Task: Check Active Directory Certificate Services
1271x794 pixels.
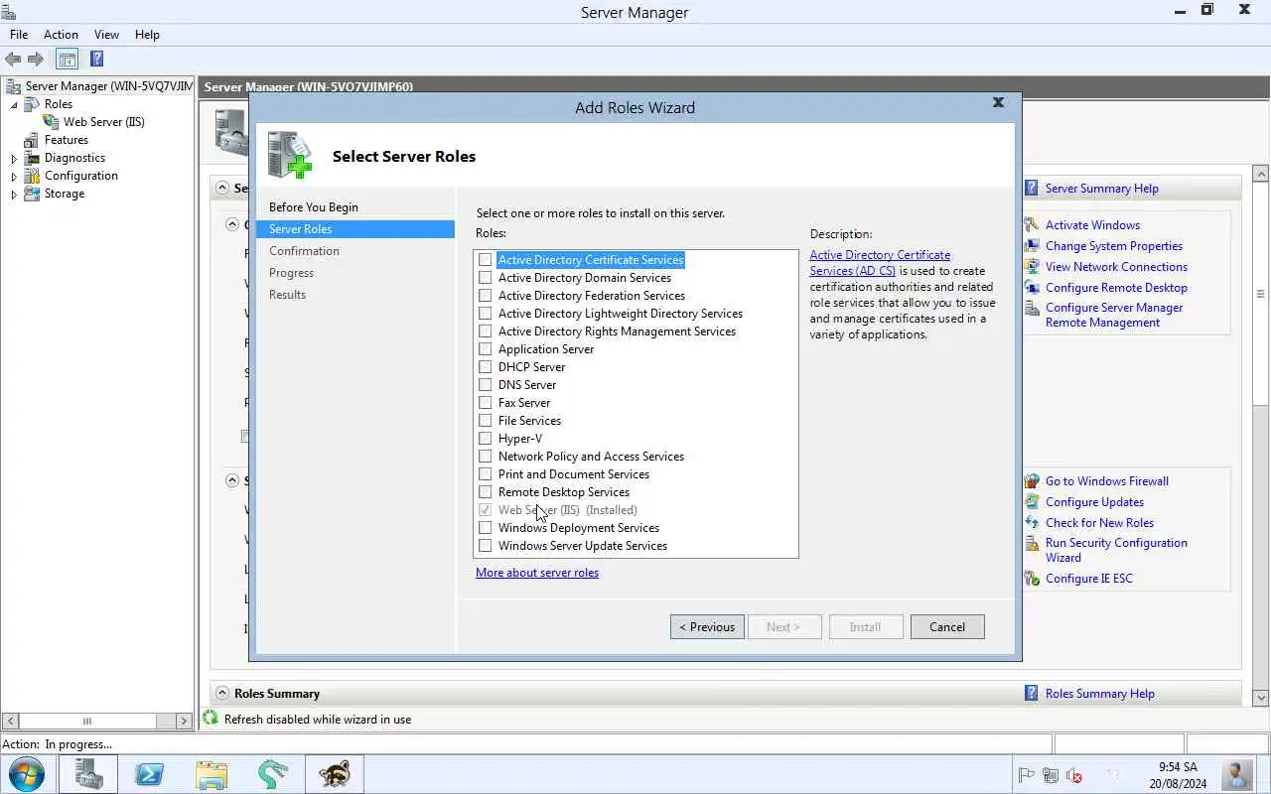Action: [x=486, y=260]
